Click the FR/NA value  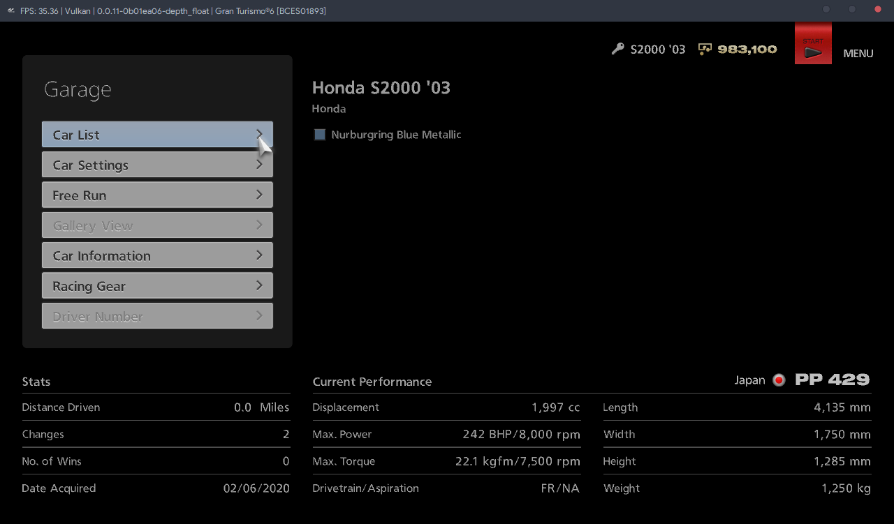(x=560, y=488)
